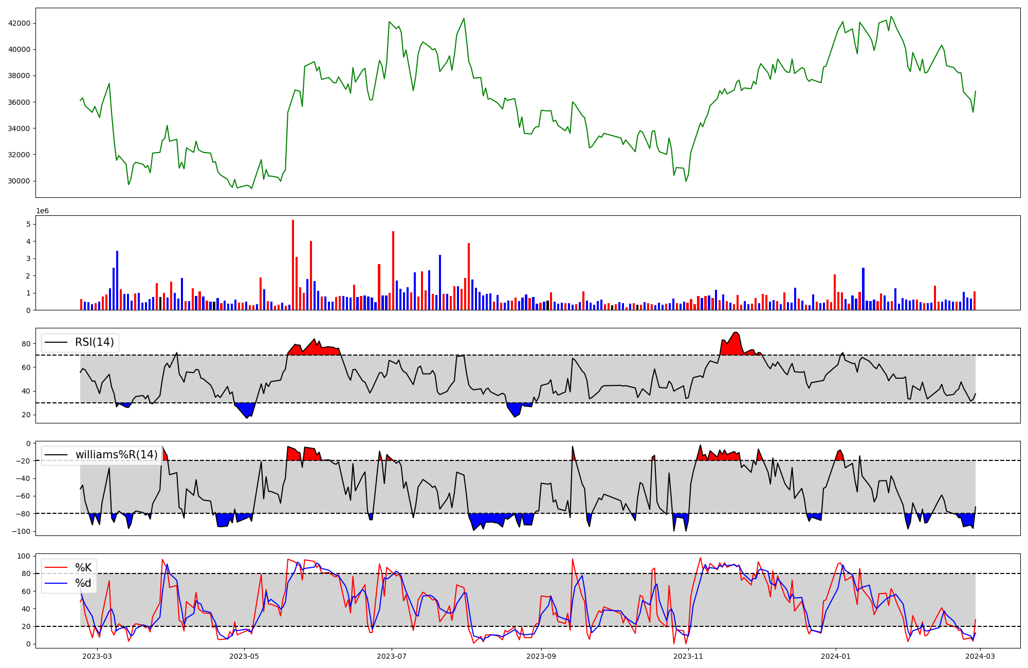Select the 2023-03 x-axis date label
Viewport: 1028px width, 668px height.
[x=97, y=656]
